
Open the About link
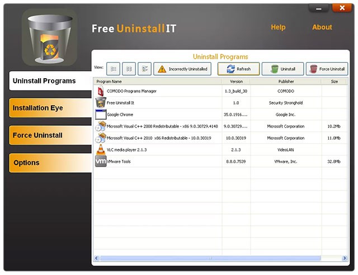click(322, 27)
